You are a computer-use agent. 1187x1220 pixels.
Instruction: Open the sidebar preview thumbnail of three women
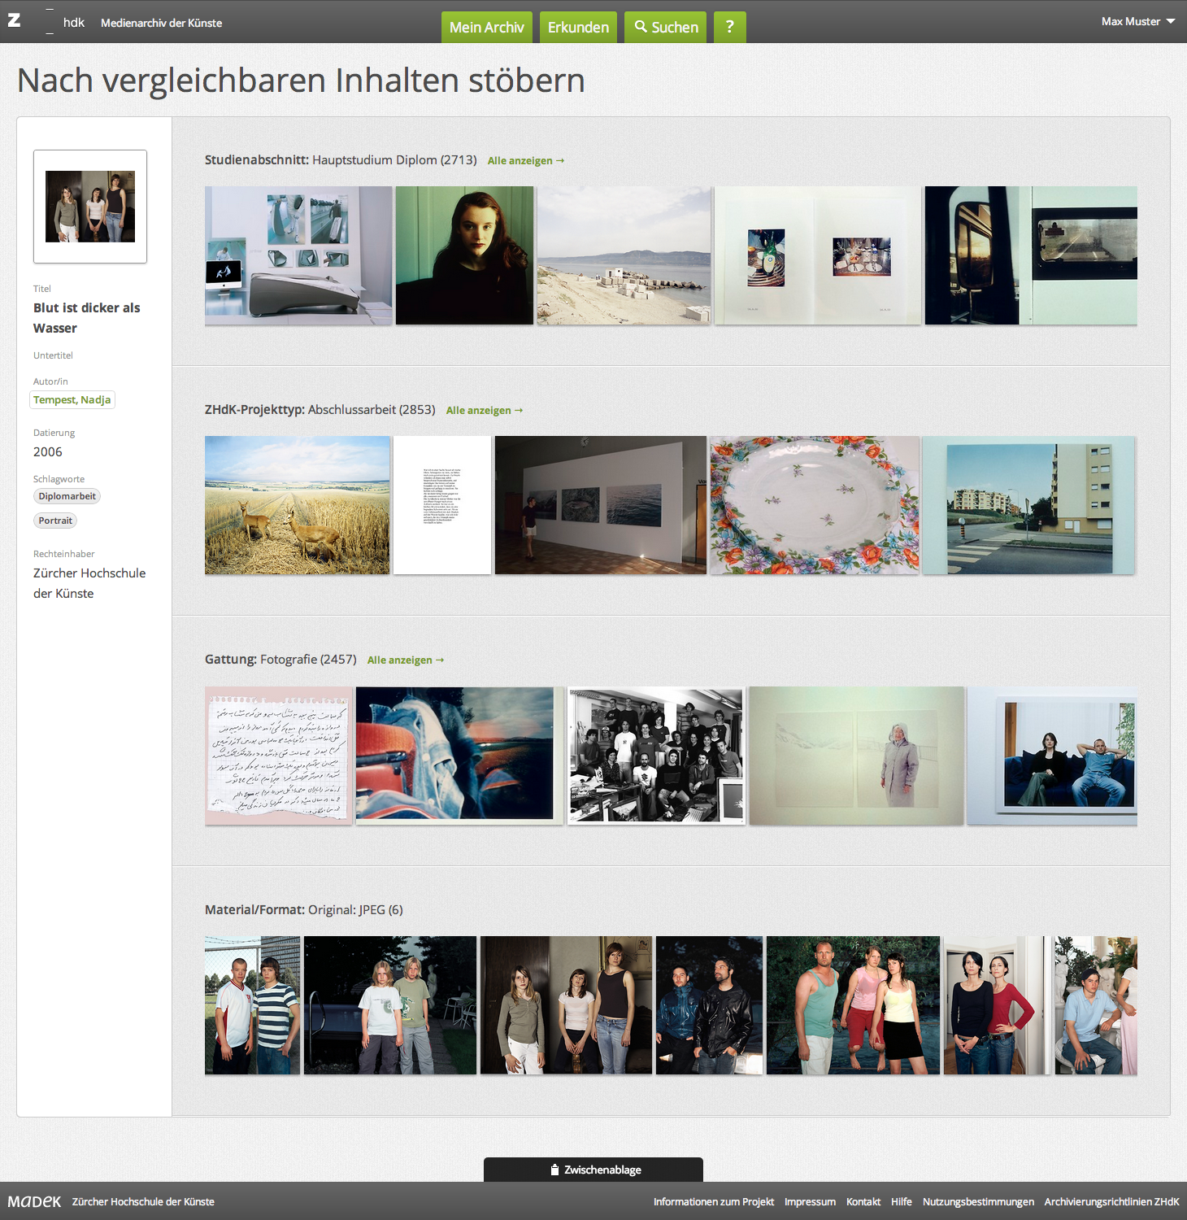point(90,207)
